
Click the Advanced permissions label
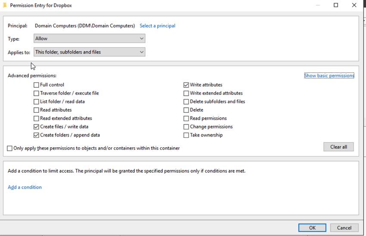pyautogui.click(x=32, y=76)
